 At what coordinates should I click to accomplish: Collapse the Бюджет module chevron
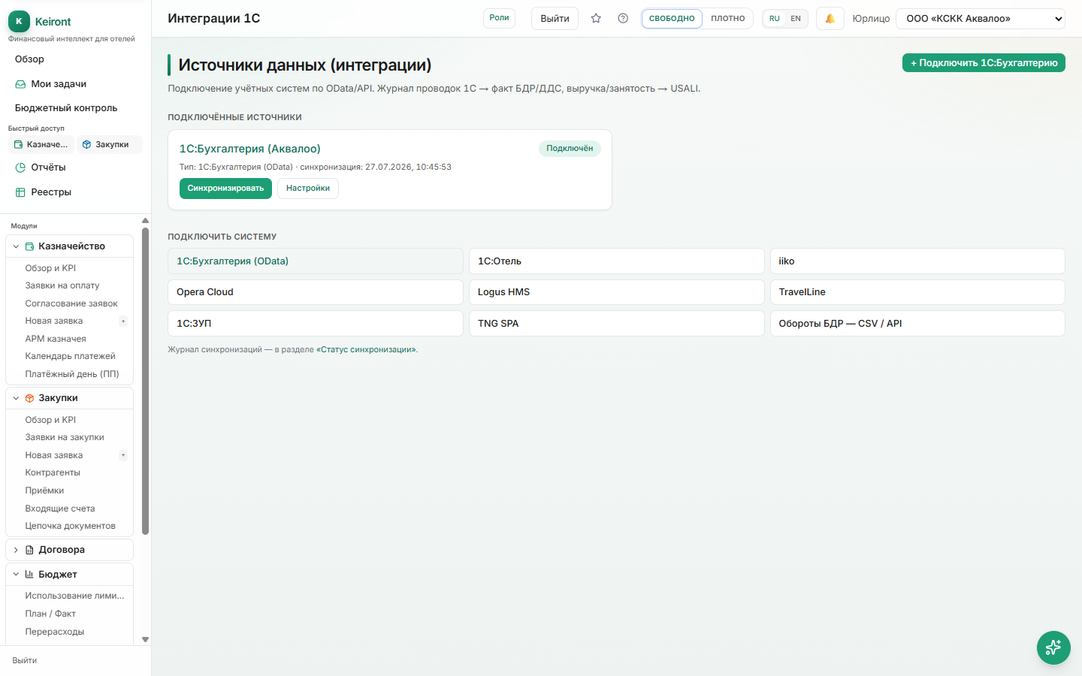pyautogui.click(x=16, y=575)
